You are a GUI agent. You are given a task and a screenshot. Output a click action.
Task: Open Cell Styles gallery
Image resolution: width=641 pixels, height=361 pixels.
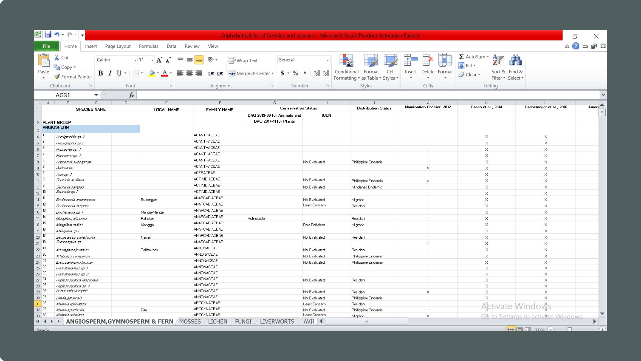[x=390, y=67]
